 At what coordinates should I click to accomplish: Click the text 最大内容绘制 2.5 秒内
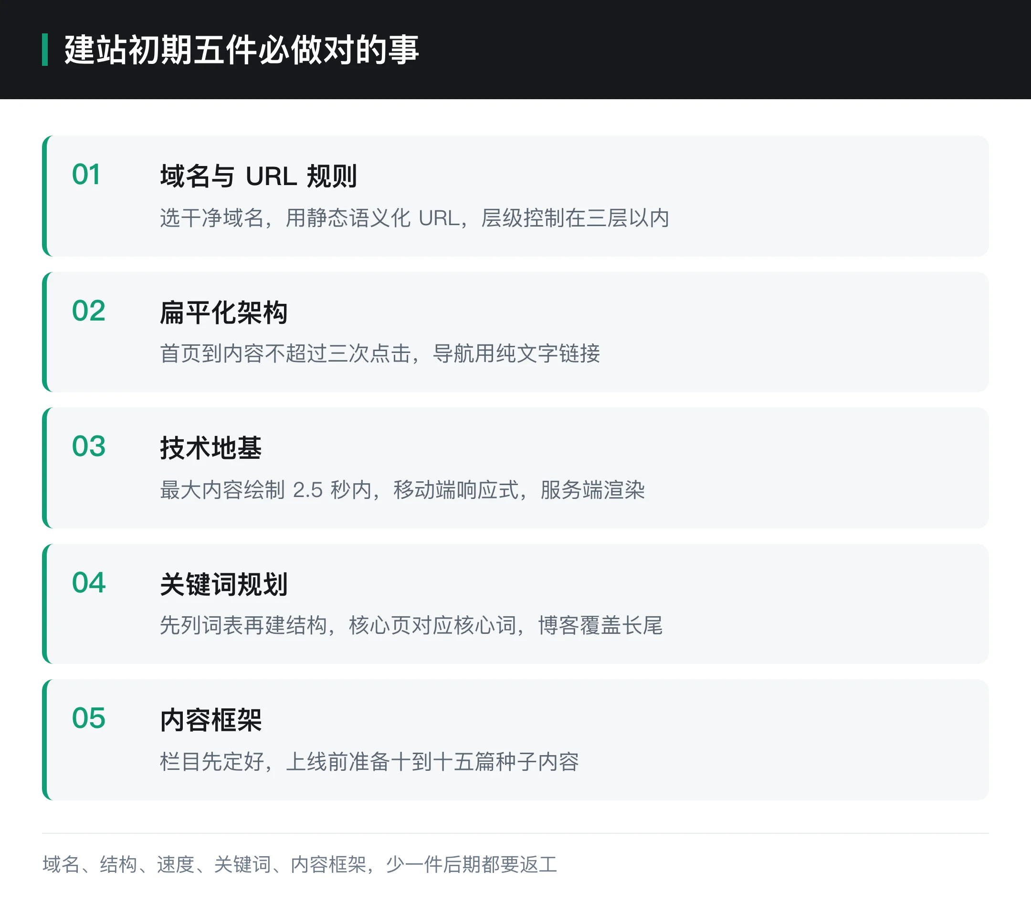click(x=266, y=489)
